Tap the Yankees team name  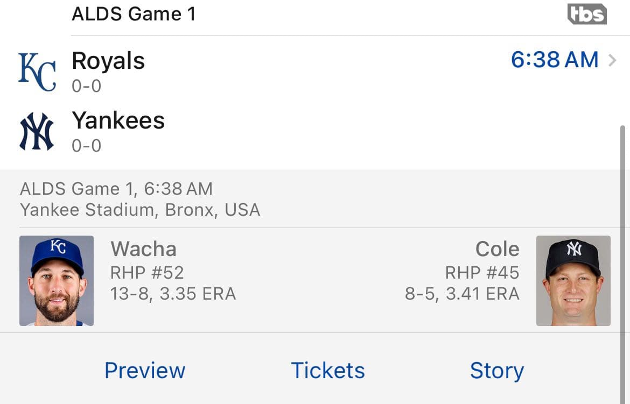(118, 121)
